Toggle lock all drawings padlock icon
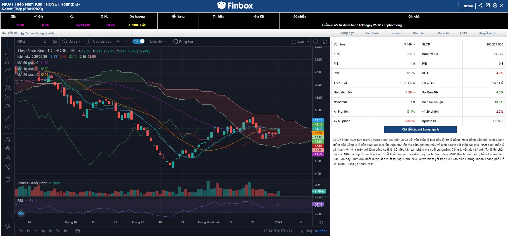The width and height of the screenshot is (508, 244). click(8, 158)
